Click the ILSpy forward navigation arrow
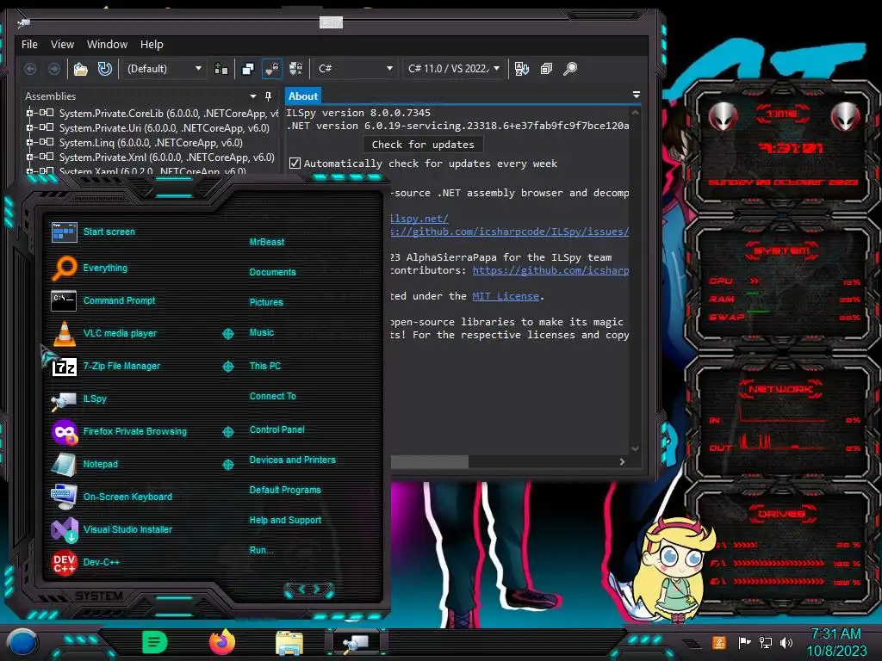 (54, 69)
